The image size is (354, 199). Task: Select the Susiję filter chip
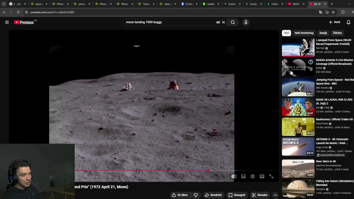pyautogui.click(x=323, y=33)
